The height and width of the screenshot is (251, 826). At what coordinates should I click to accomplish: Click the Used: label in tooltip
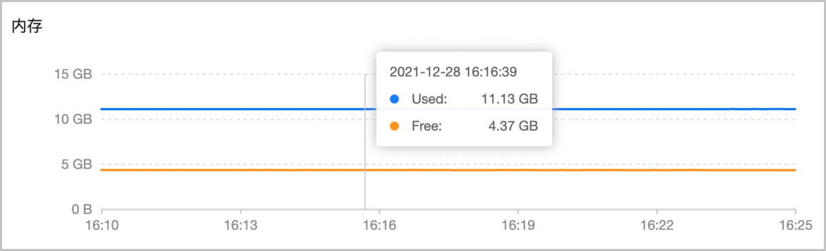pos(430,99)
